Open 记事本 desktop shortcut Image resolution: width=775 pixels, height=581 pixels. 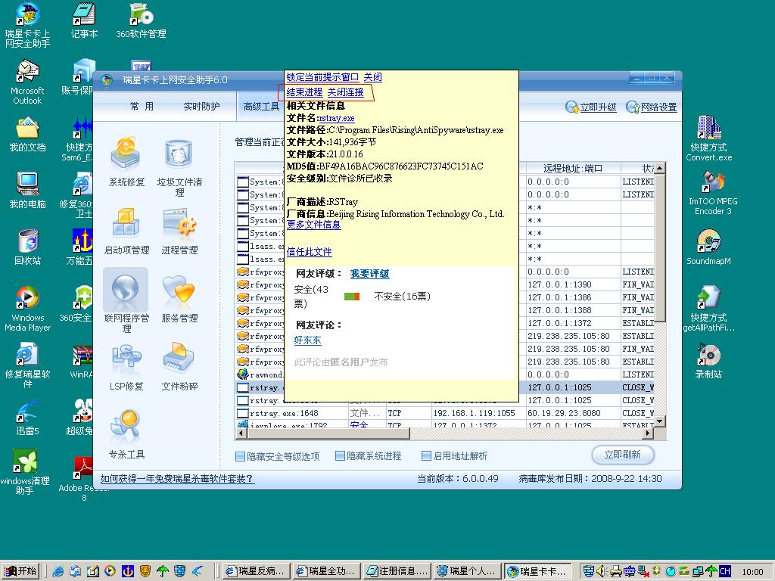click(84, 14)
